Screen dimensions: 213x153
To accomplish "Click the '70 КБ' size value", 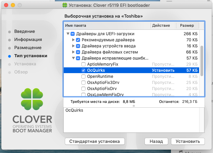I will coord(192,40).
